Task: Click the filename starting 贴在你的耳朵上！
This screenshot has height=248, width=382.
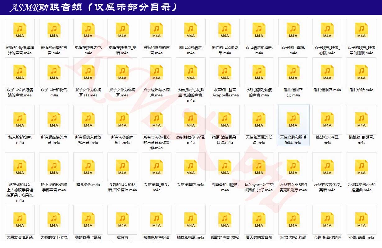Action: [x=20, y=193]
